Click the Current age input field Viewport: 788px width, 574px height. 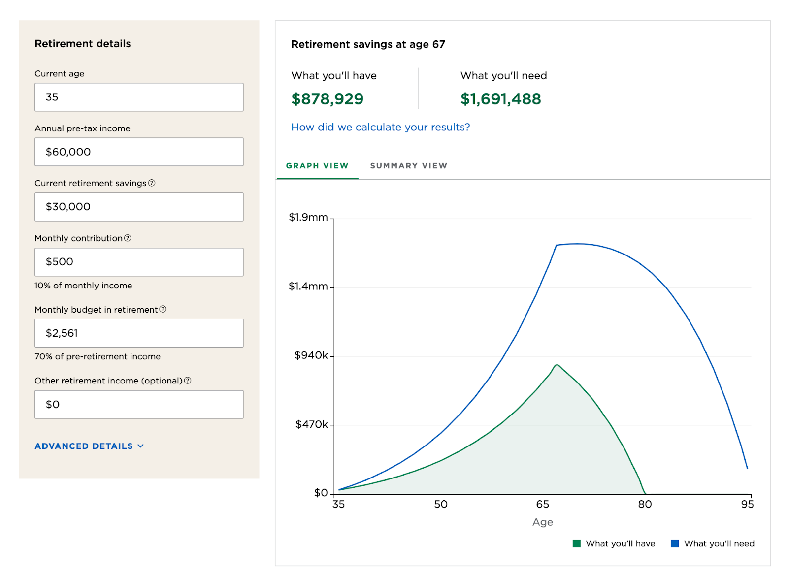[x=139, y=97]
